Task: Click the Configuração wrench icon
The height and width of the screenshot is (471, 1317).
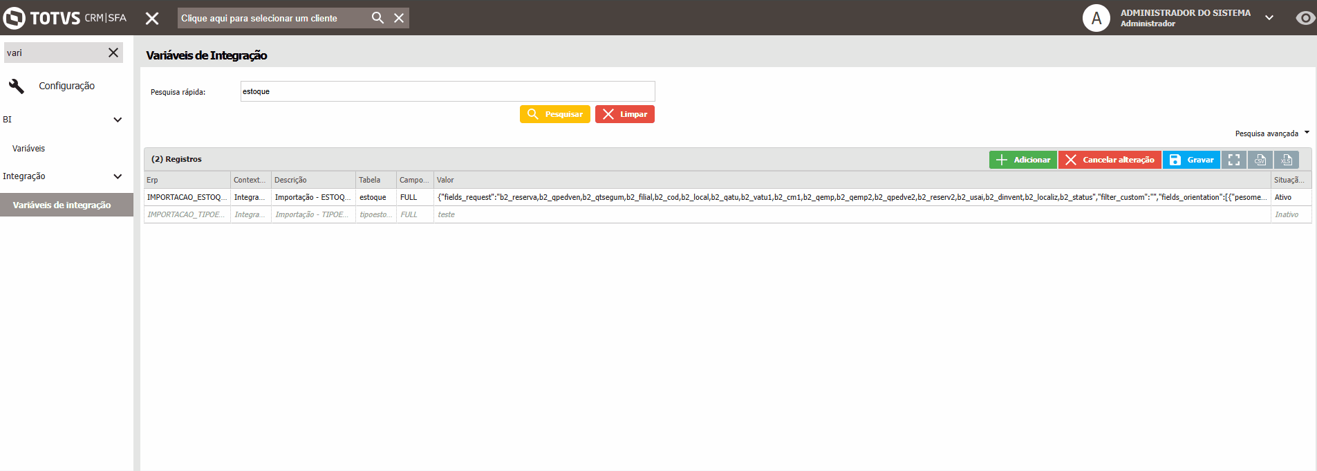Action: (x=16, y=86)
